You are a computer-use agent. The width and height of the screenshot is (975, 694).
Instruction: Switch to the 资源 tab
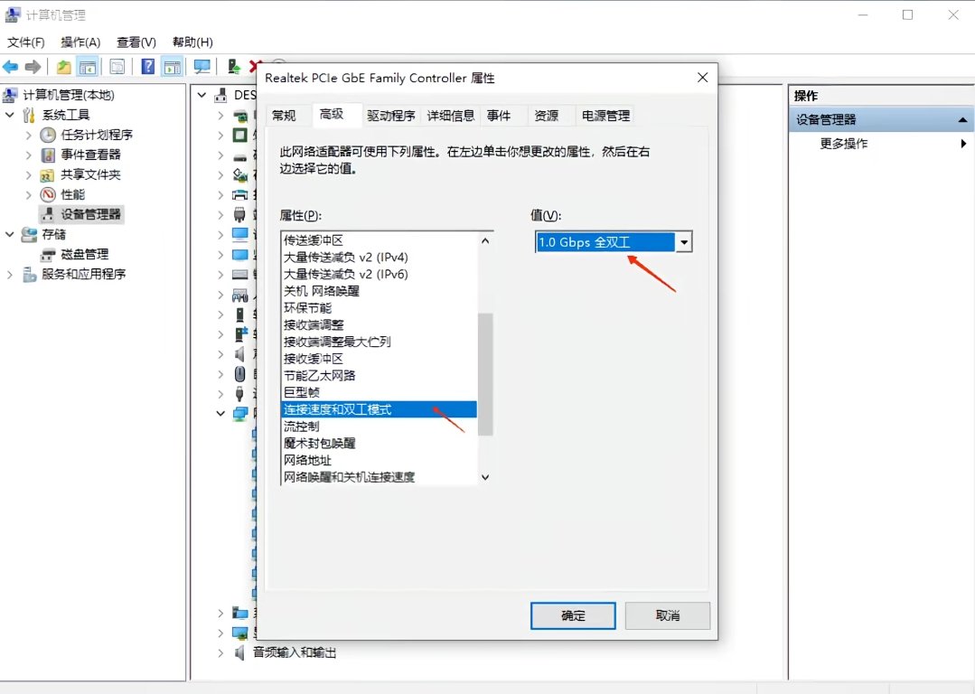point(547,116)
